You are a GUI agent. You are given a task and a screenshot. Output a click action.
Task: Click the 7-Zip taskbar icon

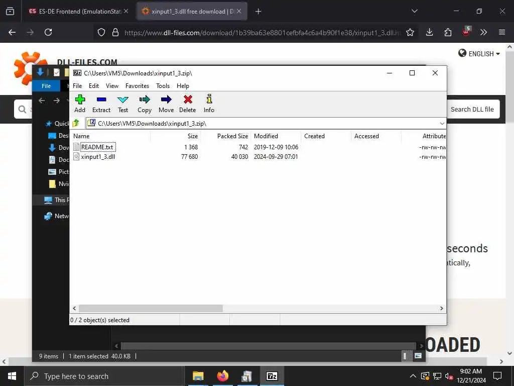click(x=272, y=376)
